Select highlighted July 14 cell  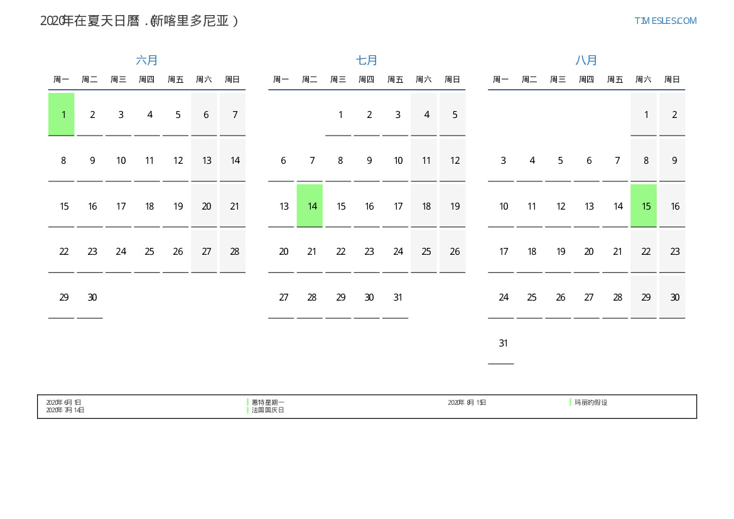[x=310, y=206]
